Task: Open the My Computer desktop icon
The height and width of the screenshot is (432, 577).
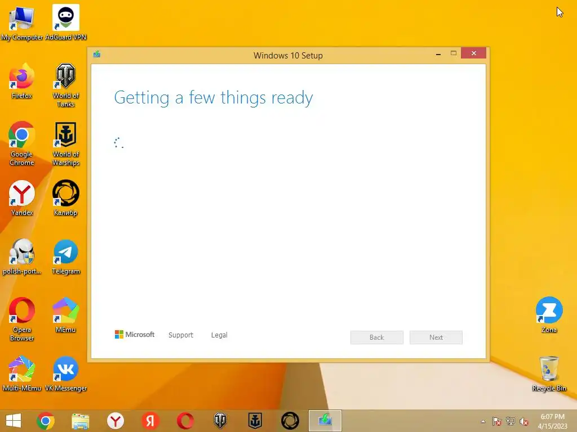Action: 22,22
